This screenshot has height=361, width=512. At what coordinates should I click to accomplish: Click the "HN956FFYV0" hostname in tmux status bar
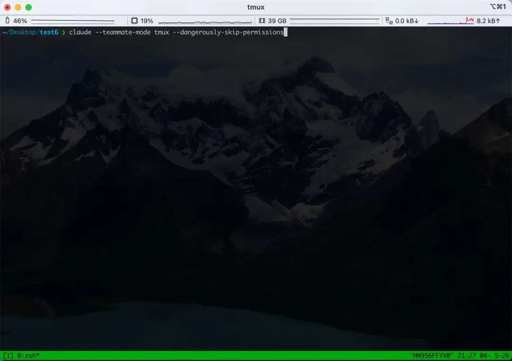coord(431,355)
